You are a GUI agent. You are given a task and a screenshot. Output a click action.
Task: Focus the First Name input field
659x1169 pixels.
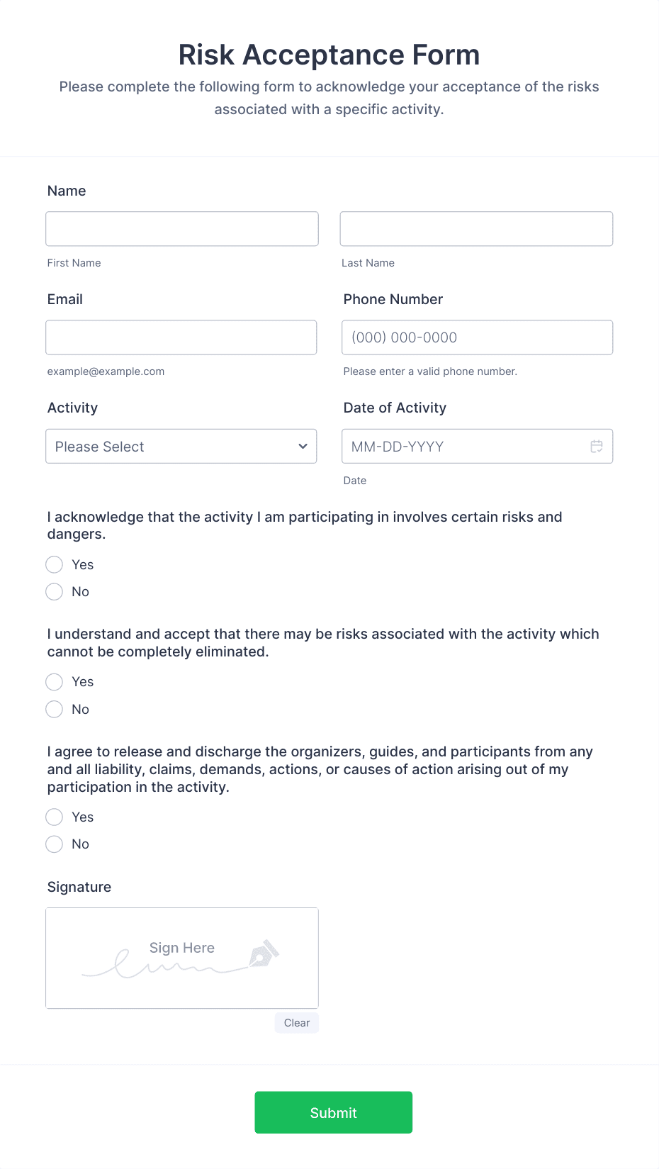182,229
